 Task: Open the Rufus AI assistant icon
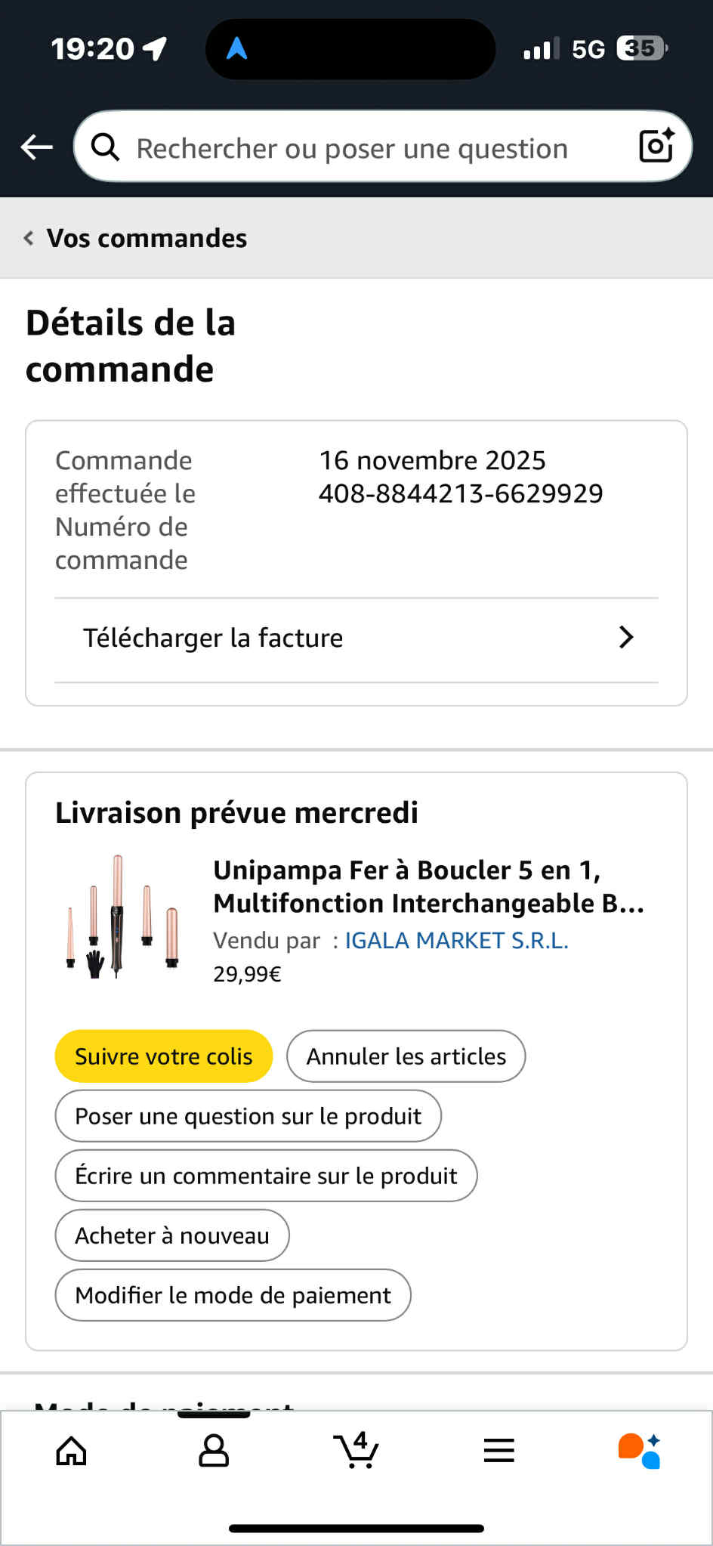click(x=639, y=1451)
